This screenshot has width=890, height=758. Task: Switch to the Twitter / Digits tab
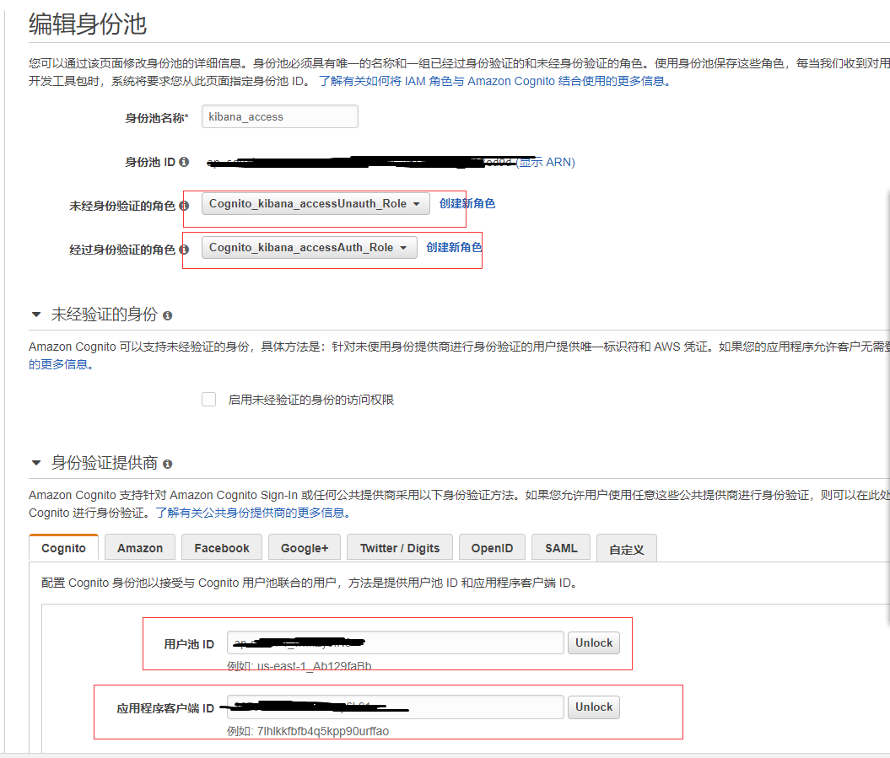[x=400, y=548]
